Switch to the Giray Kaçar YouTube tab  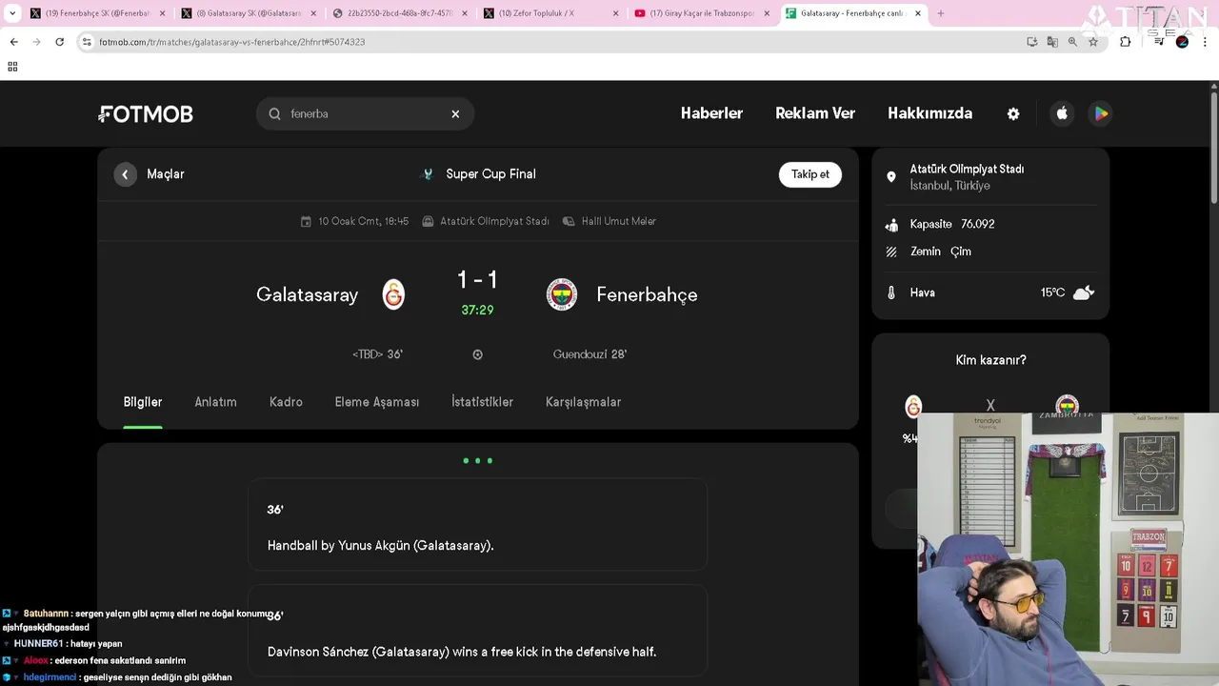pos(701,13)
